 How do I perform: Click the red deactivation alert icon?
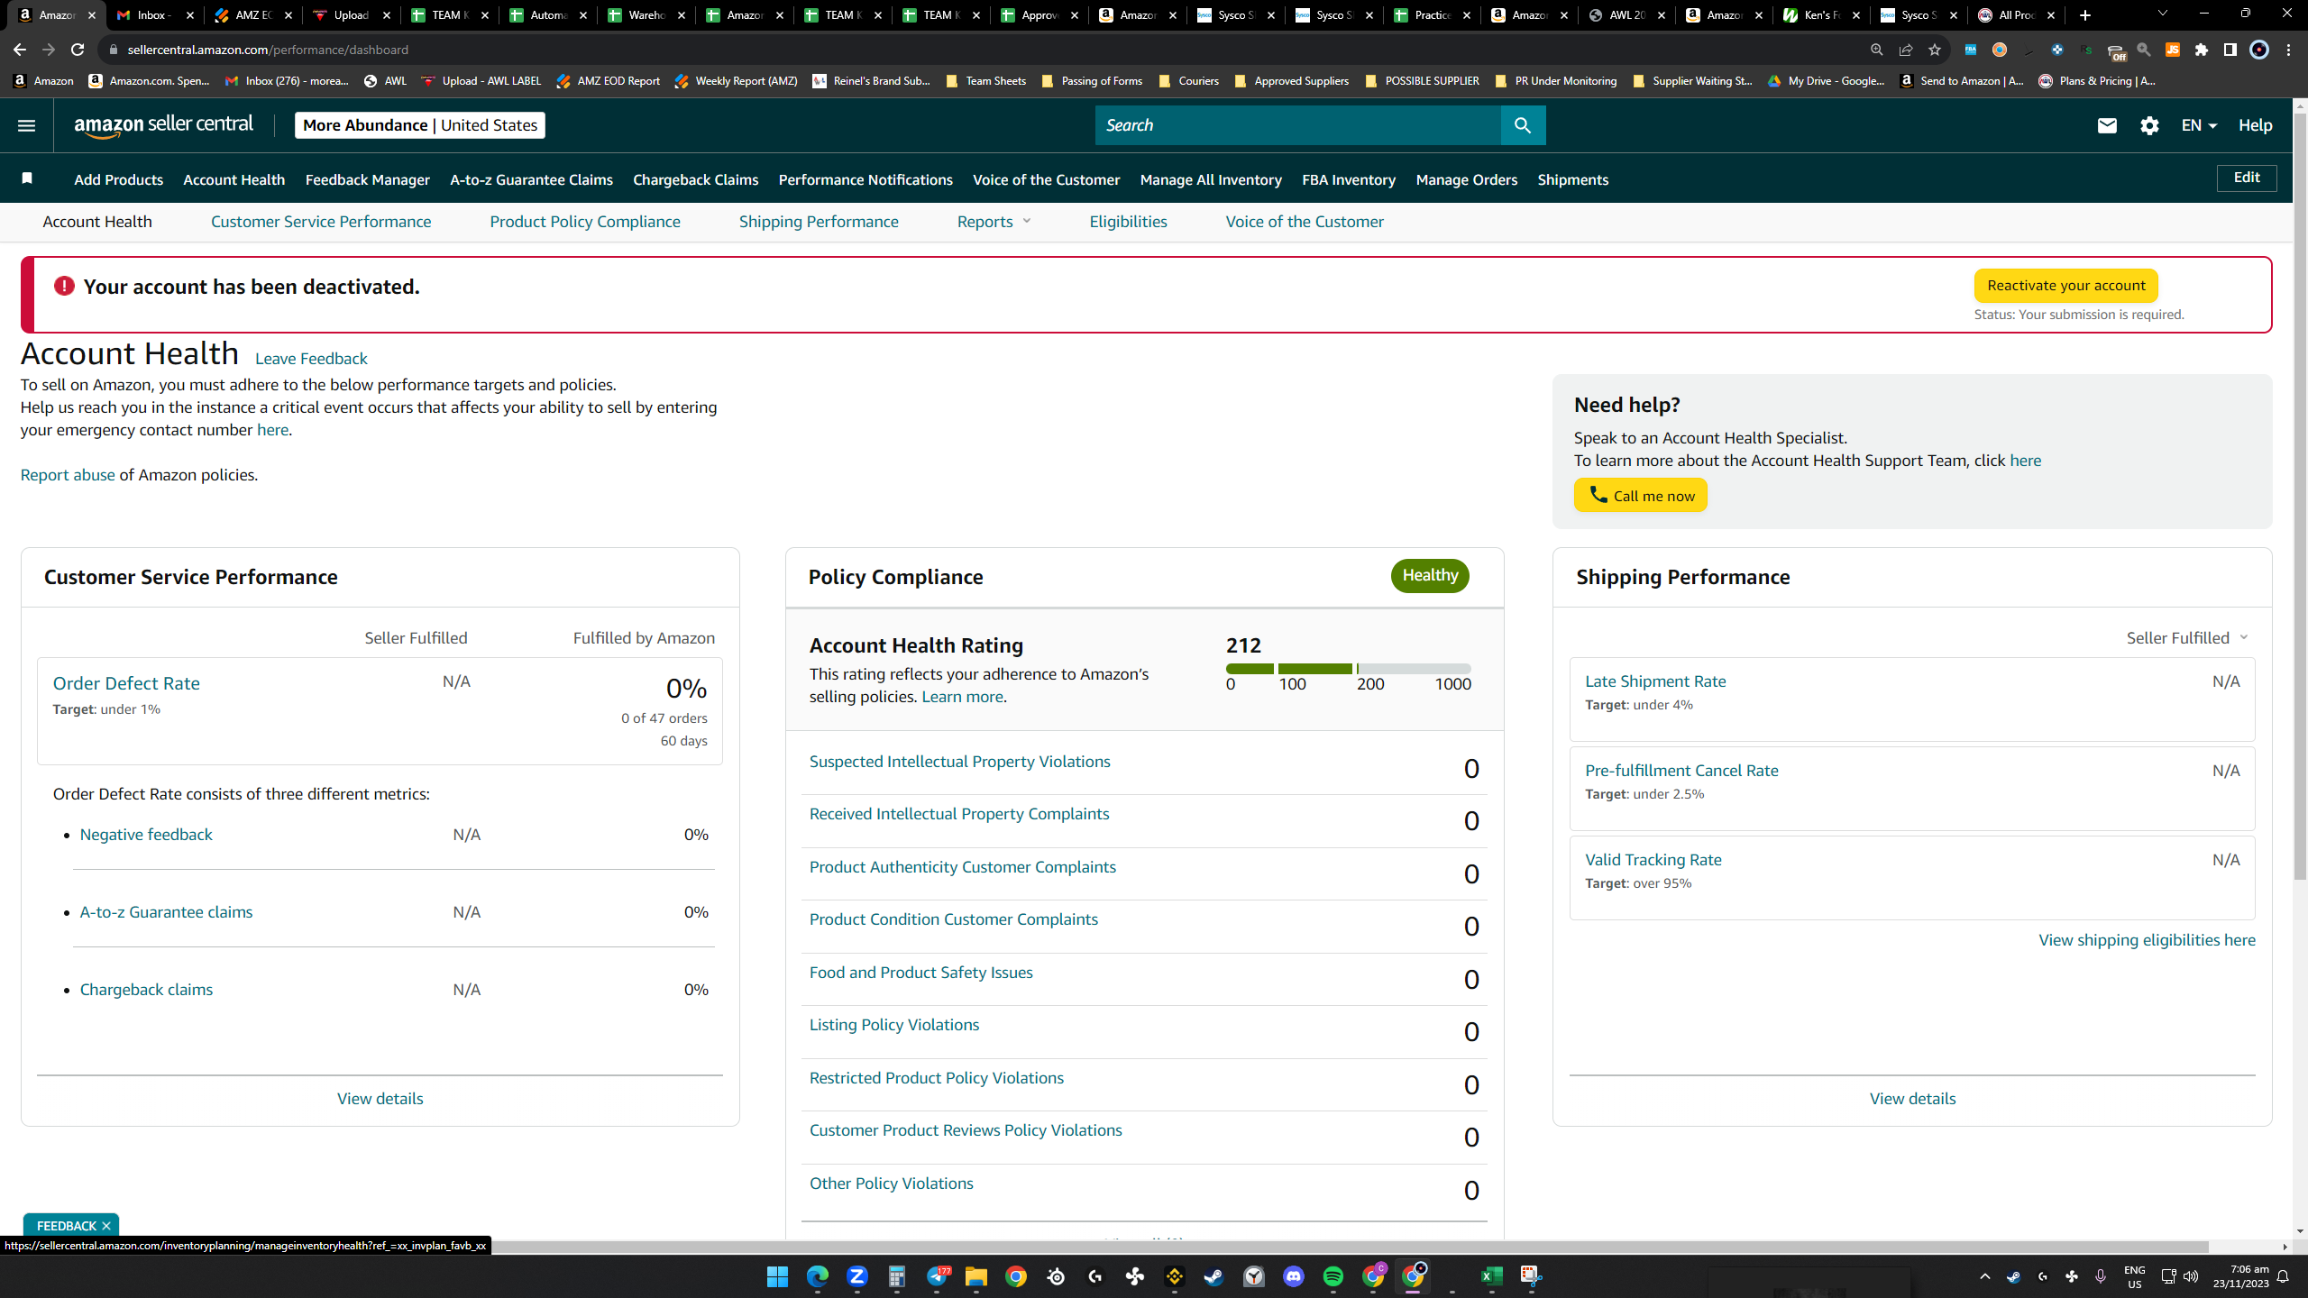(64, 287)
